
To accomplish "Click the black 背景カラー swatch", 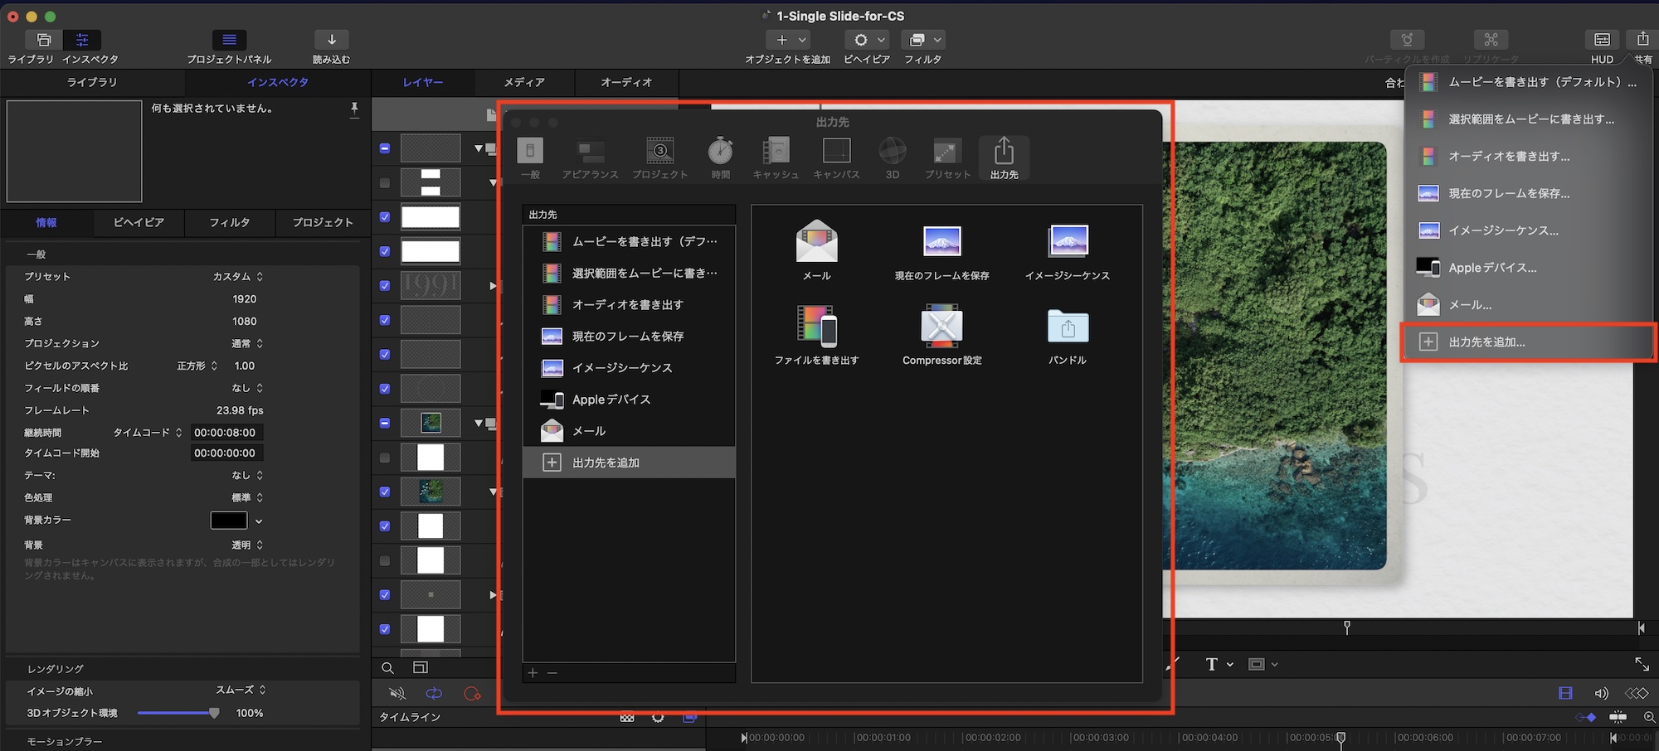I will (x=229, y=520).
